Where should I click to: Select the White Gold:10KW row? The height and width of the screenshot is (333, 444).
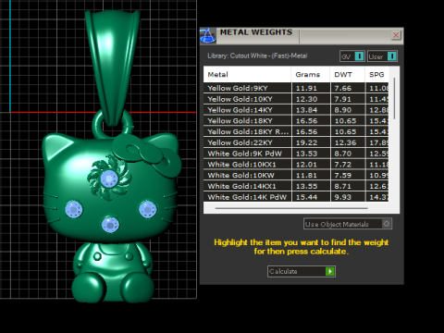coord(296,175)
